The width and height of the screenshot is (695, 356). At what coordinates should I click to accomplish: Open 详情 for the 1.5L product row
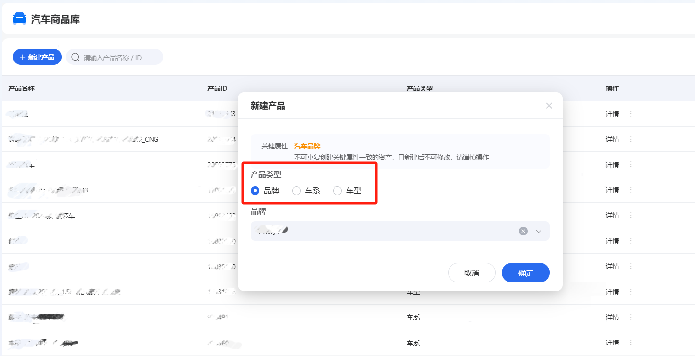(x=612, y=292)
